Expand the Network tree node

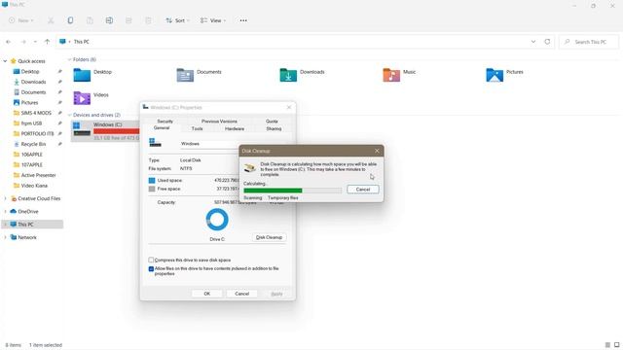tap(5, 237)
